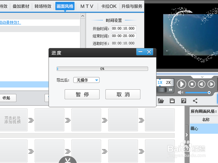Open help with the question mark icon
The width and height of the screenshot is (218, 163).
[x=184, y=101]
